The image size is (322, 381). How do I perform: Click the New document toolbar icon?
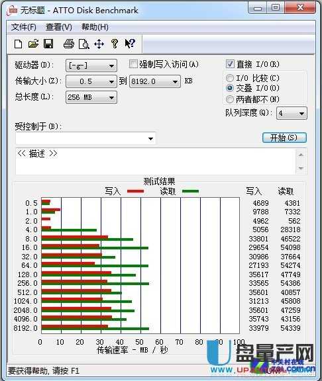[x=19, y=44]
